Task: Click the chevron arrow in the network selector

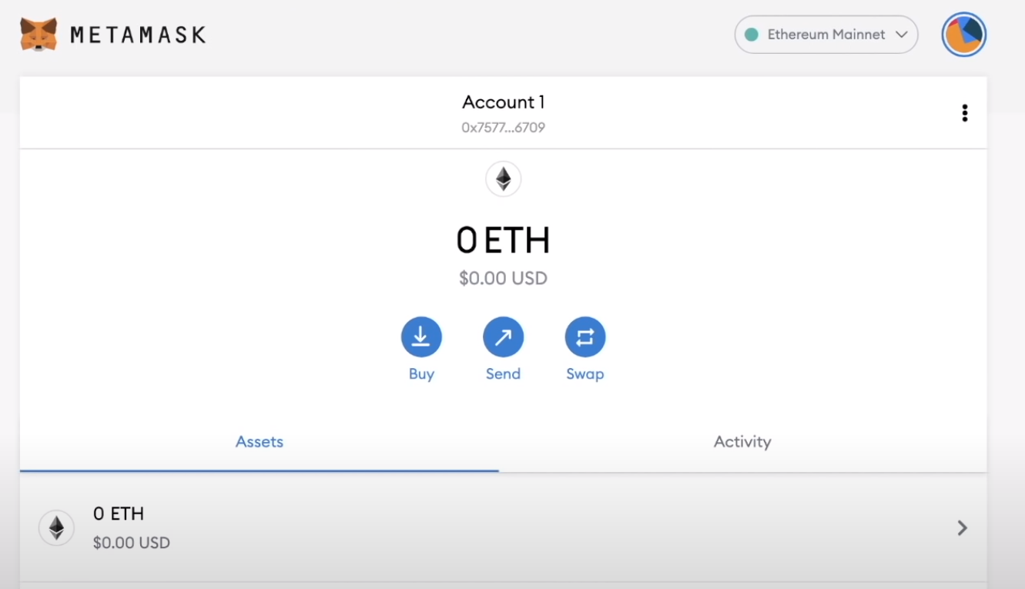Action: click(x=901, y=35)
